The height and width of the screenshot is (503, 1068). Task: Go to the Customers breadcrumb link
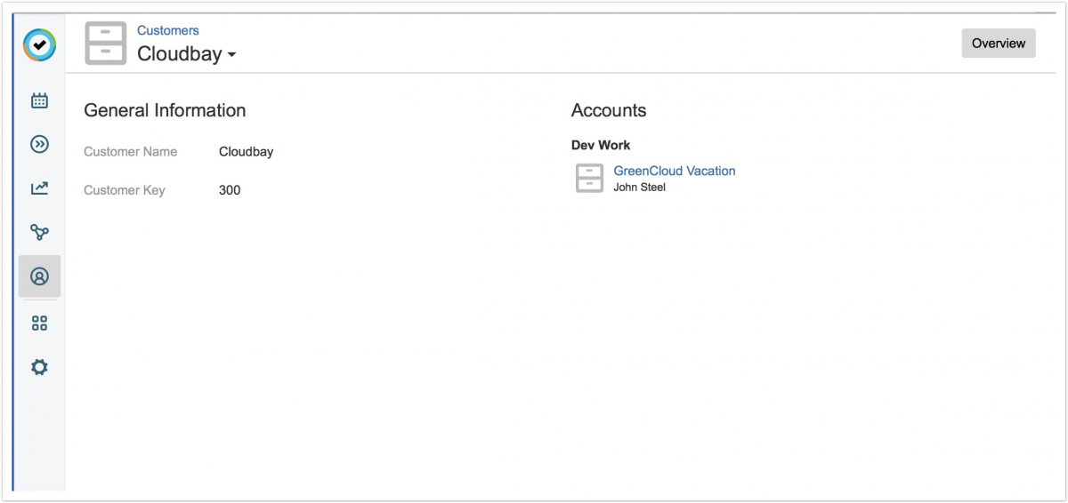pos(167,30)
